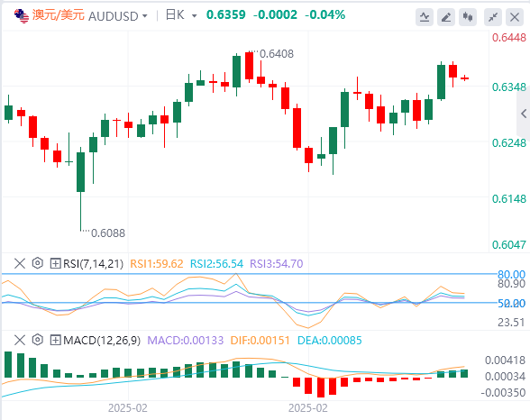The height and width of the screenshot is (420, 530).
Task: Click the 0.6088 low price marker
Action: [108, 233]
